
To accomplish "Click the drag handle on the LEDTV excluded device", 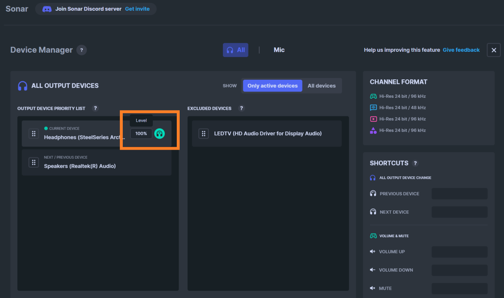I will point(204,133).
